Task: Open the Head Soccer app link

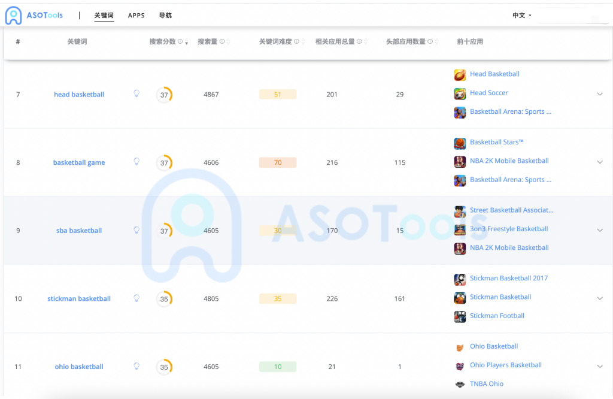Action: [489, 93]
